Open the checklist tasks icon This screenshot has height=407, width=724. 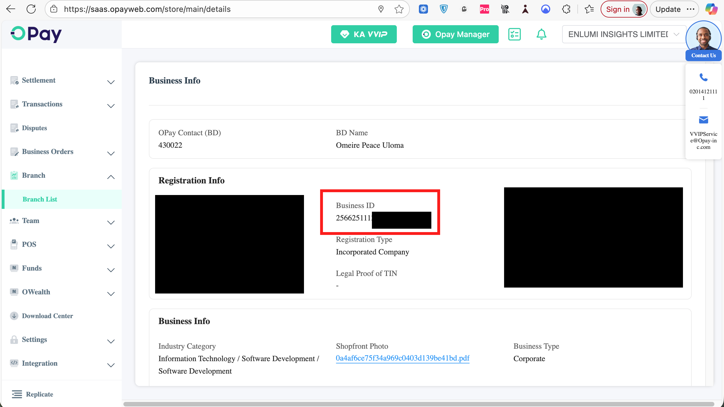pos(514,34)
